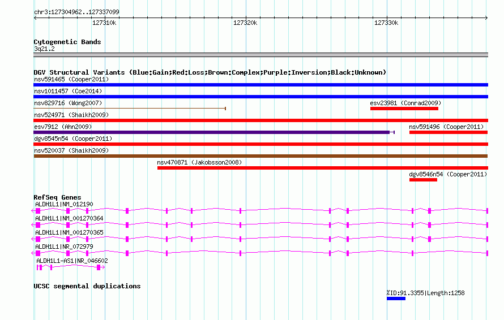Screen dimensions: 504x320
Task: Select the esv23981 (Conrad2009) red loss bar
Action: tap(404, 109)
